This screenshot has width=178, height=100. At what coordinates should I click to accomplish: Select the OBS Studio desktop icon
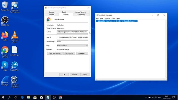point(5,21)
